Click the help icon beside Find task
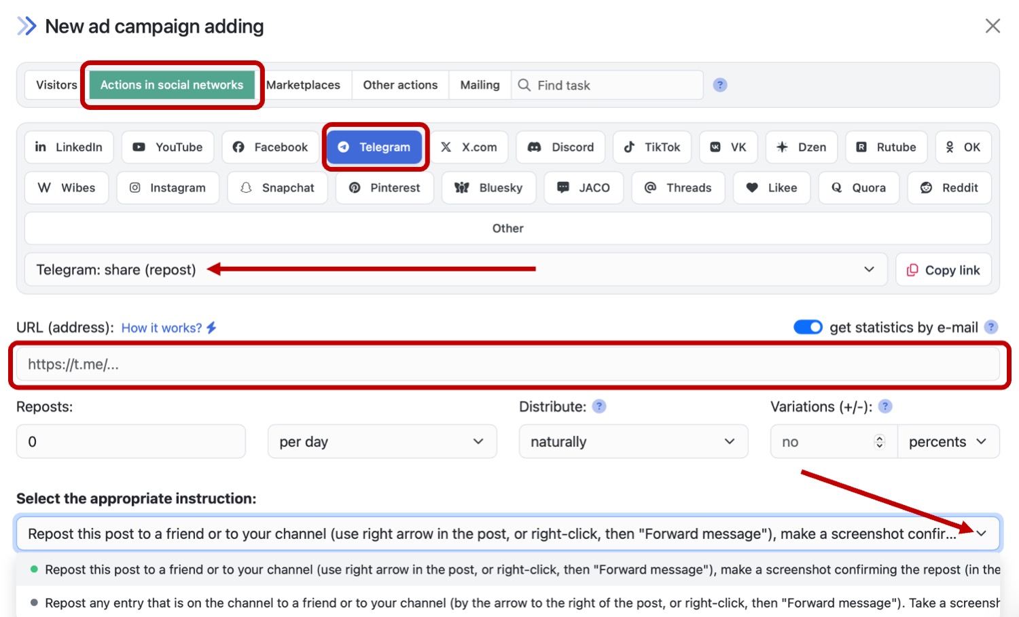 (720, 85)
